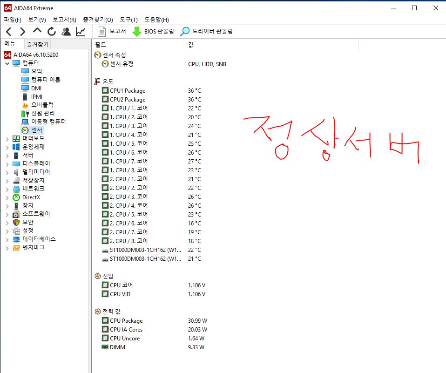Viewport: 446px width, 373px height.
Task: Select 컴퓨터 이름 item in tree
Action: [41, 80]
